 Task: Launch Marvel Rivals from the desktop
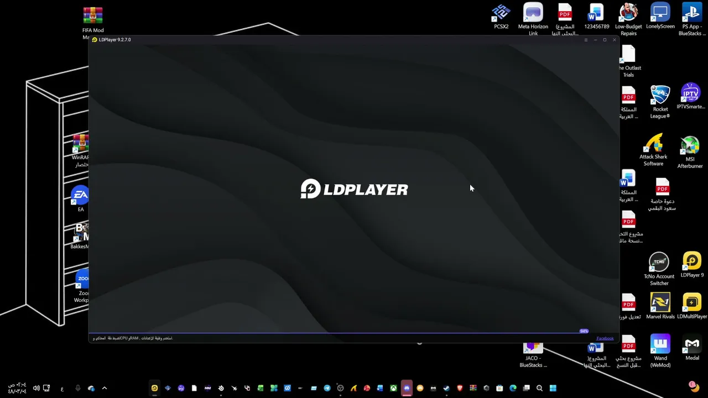(x=660, y=307)
